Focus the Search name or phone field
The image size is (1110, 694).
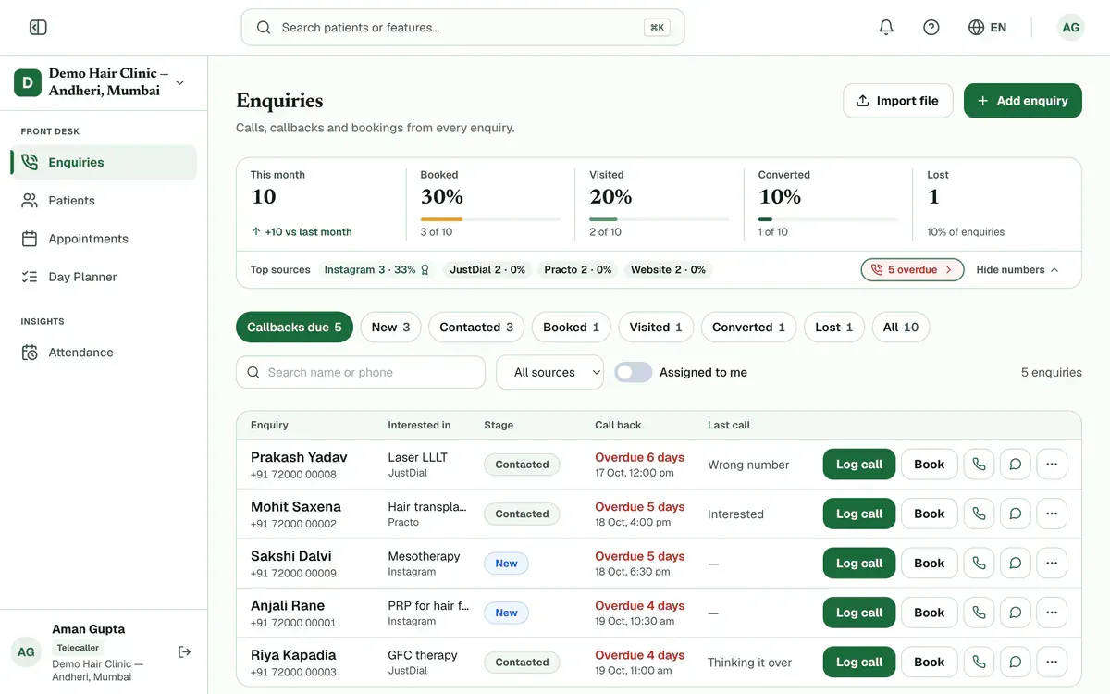[x=361, y=372]
